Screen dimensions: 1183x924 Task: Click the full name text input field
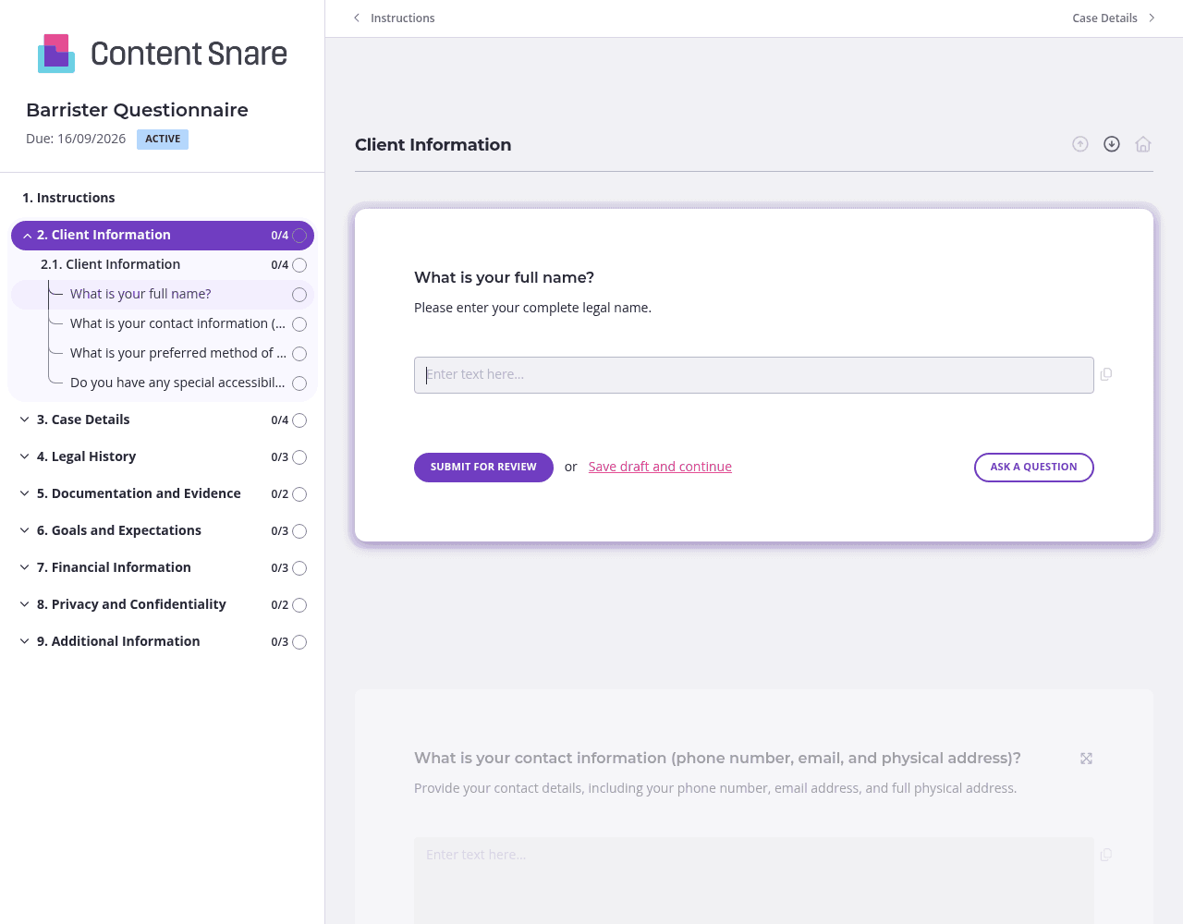(754, 375)
